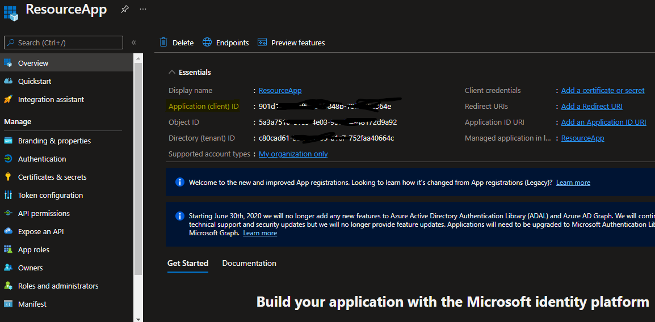
Task: Click the My organization only link
Action: [x=293, y=154]
